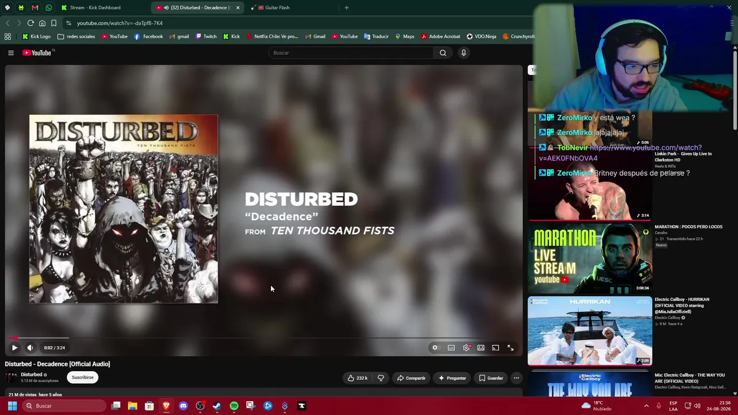Open the MARATHON LIVE STREAM video thumbnail
The width and height of the screenshot is (738, 415).
point(590,258)
